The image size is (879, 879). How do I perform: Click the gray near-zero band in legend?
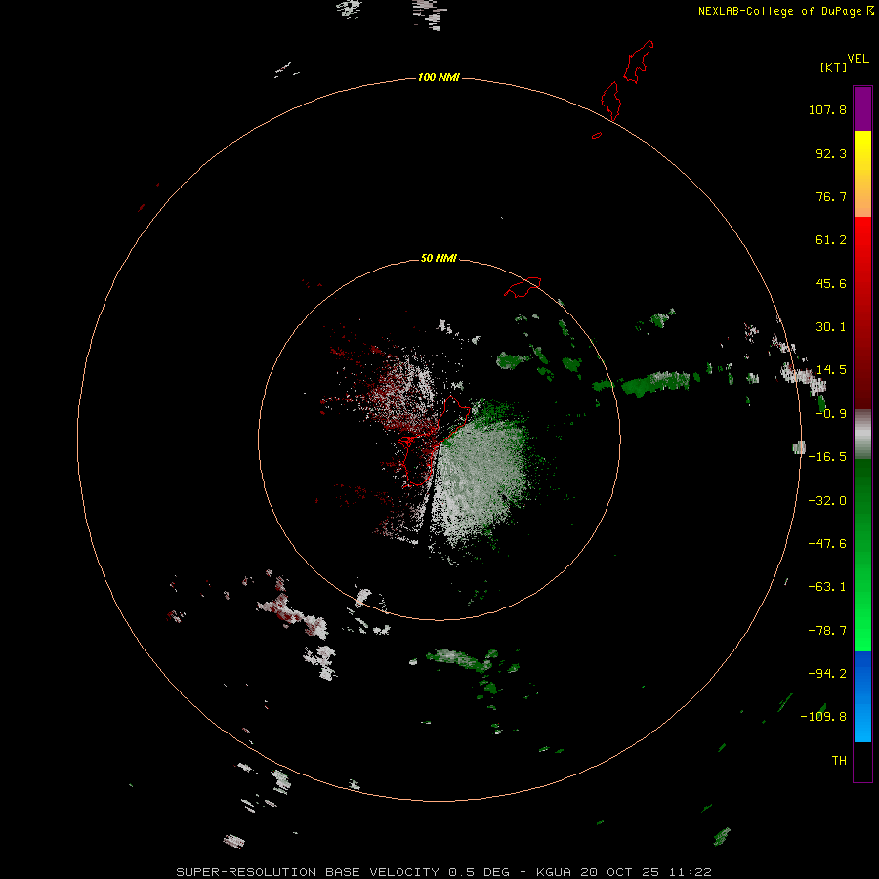862,435
